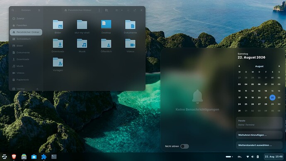
Task: Select the Dokumente folder icon
Action: 130,24
